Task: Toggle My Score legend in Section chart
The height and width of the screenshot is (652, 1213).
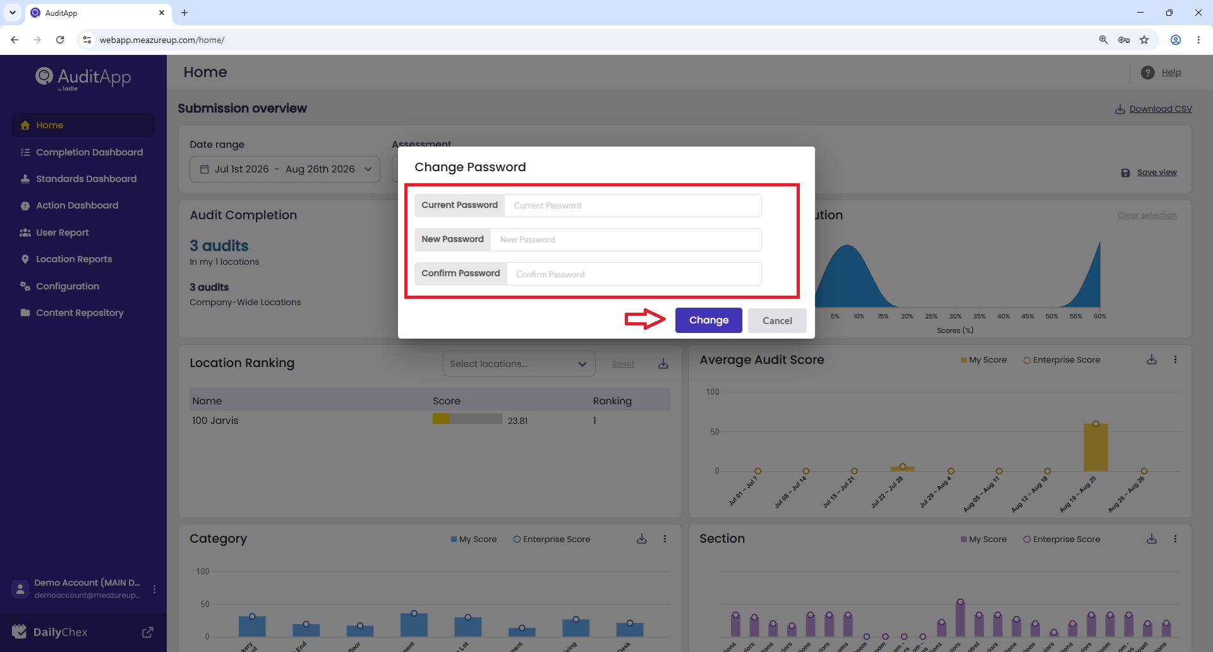Action: coord(984,540)
